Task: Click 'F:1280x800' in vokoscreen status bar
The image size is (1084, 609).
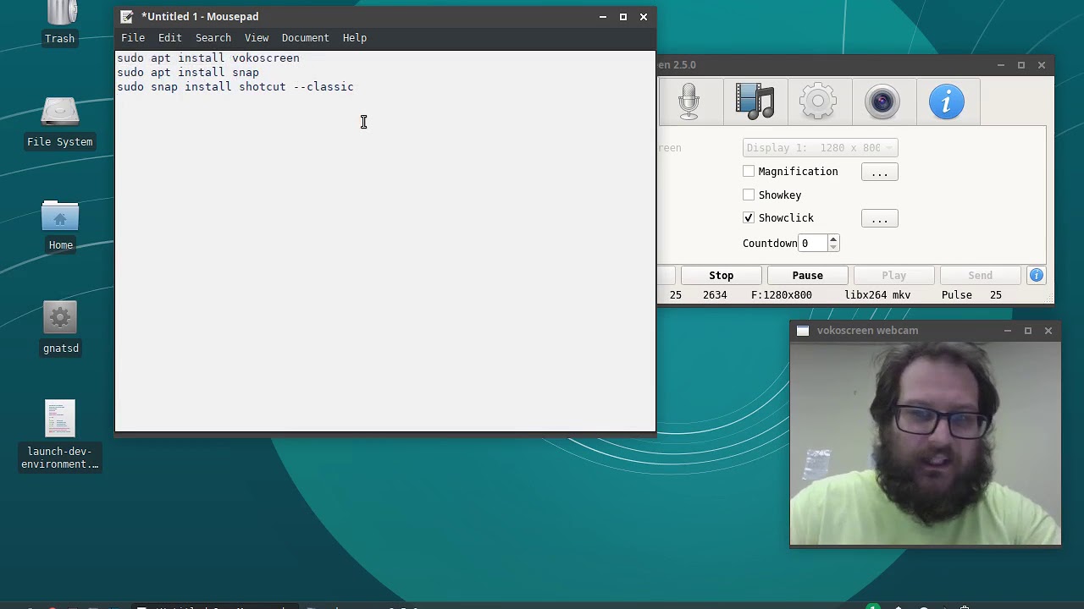Action: click(781, 295)
